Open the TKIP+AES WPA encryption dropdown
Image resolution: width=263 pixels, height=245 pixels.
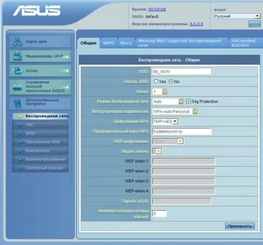[165, 122]
